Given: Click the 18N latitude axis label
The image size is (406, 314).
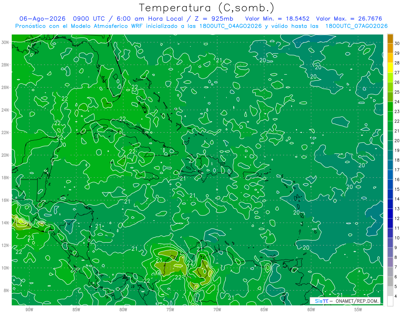Looking at the screenshot, I should click(x=5, y=177).
